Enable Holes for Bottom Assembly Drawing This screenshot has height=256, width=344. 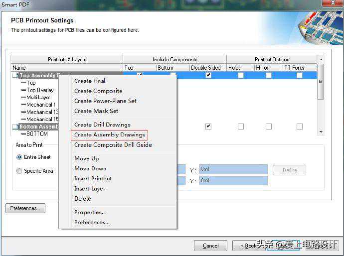[x=240, y=127]
